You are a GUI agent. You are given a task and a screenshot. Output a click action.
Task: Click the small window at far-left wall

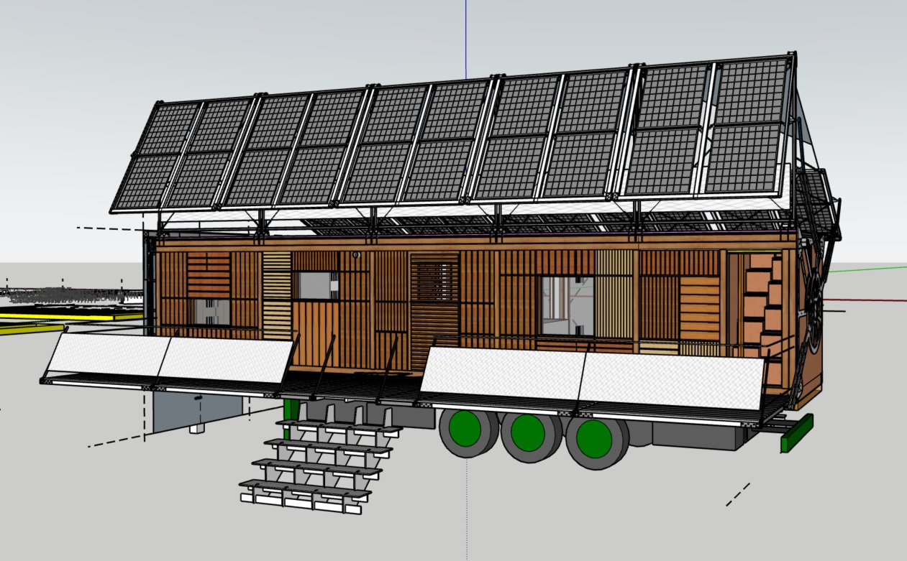click(210, 312)
